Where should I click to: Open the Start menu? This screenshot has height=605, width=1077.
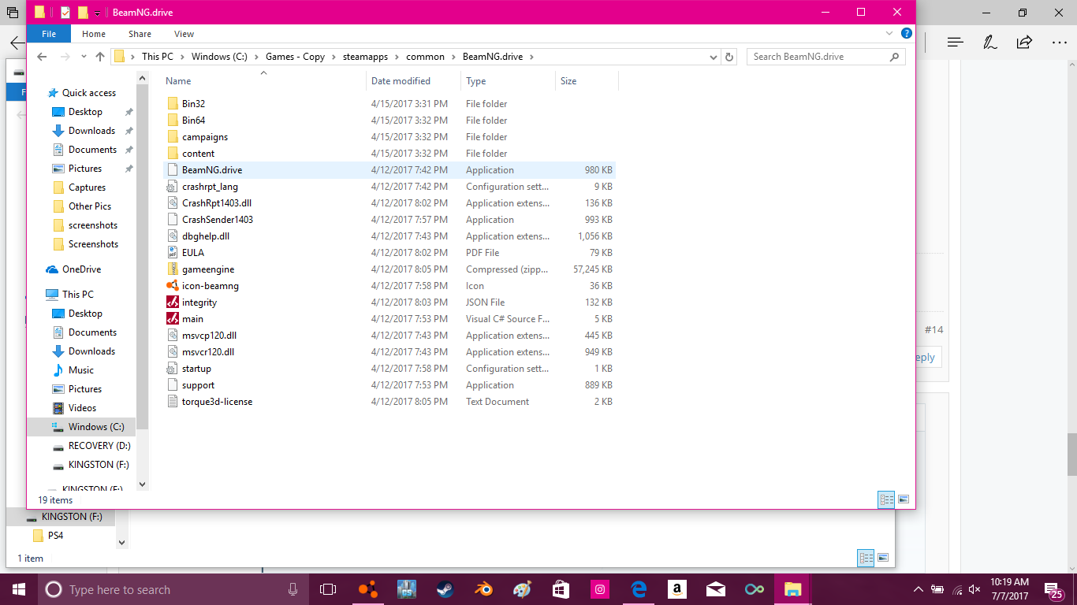tap(19, 589)
